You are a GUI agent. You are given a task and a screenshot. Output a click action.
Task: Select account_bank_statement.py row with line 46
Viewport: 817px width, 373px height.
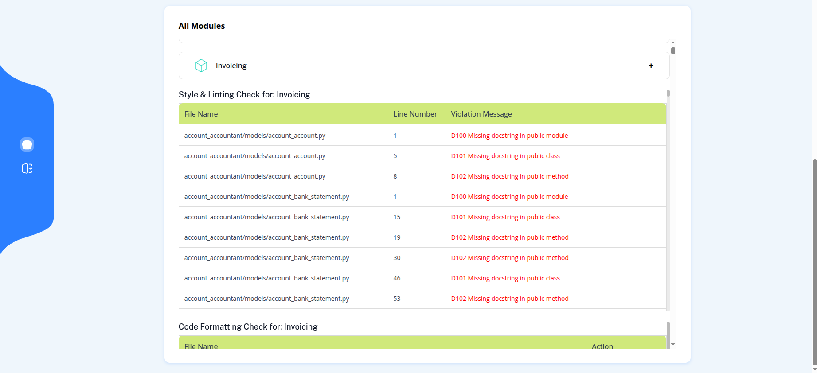(422, 278)
